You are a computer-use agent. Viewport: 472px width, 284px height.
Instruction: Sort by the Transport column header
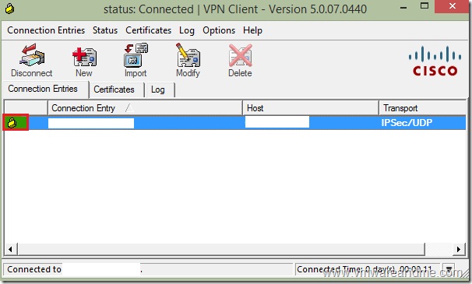coord(423,108)
